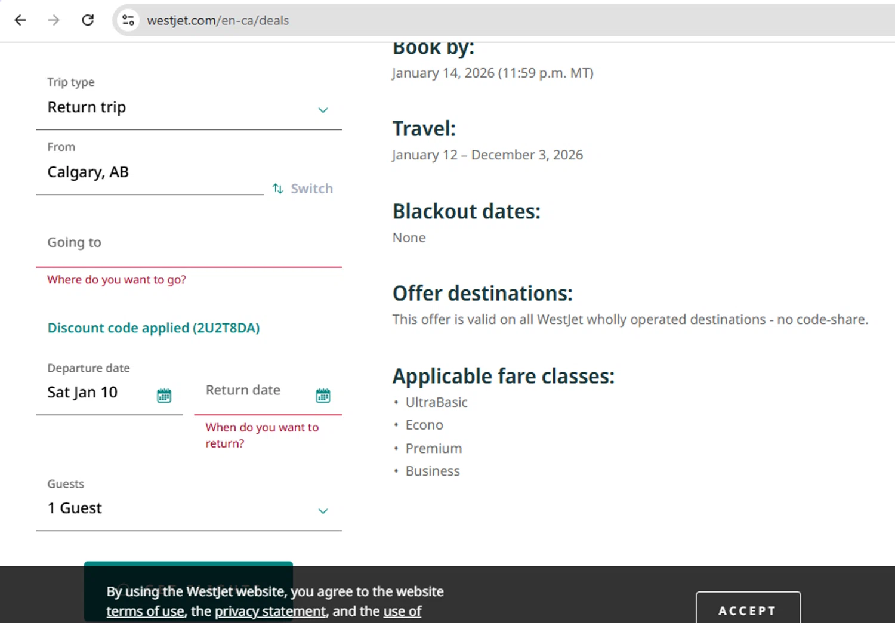Click the Going to destination field
This screenshot has height=623, width=895.
(x=188, y=243)
